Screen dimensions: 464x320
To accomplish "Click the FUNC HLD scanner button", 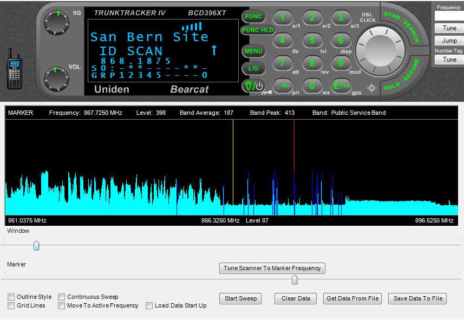I will click(x=258, y=30).
